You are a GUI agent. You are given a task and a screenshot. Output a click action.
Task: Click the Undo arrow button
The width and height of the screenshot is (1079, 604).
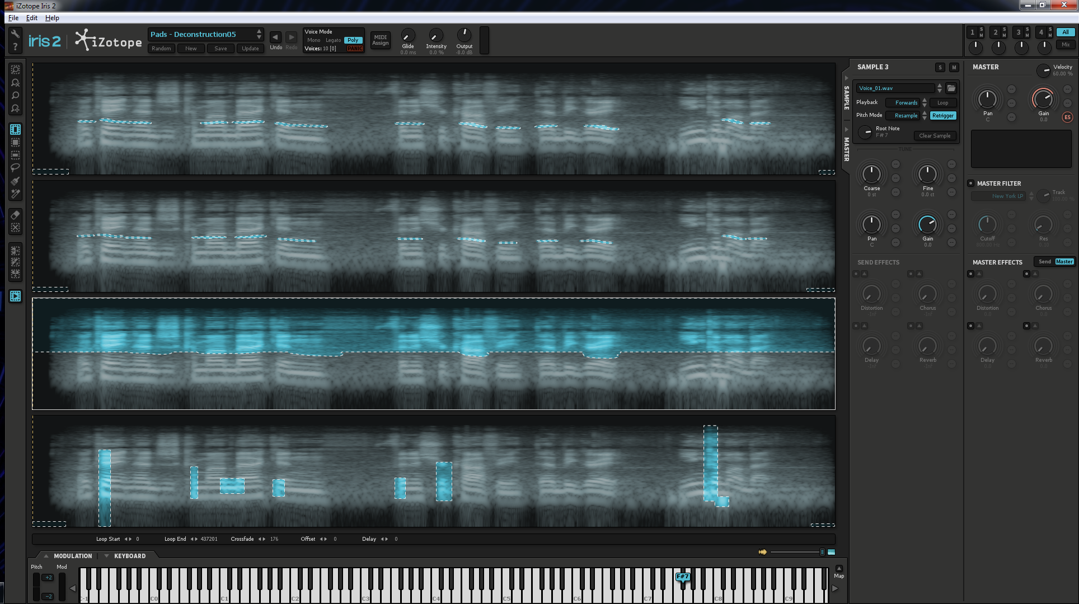[275, 37]
